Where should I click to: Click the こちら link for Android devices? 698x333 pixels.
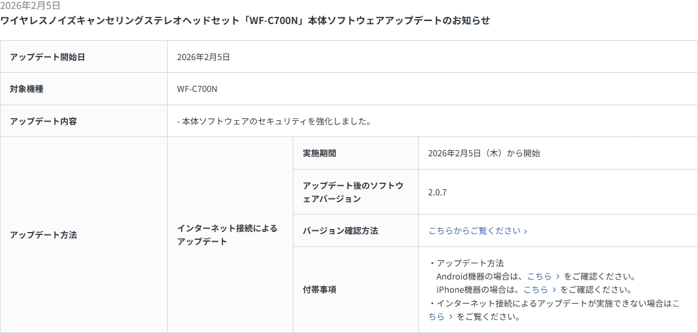pyautogui.click(x=539, y=276)
